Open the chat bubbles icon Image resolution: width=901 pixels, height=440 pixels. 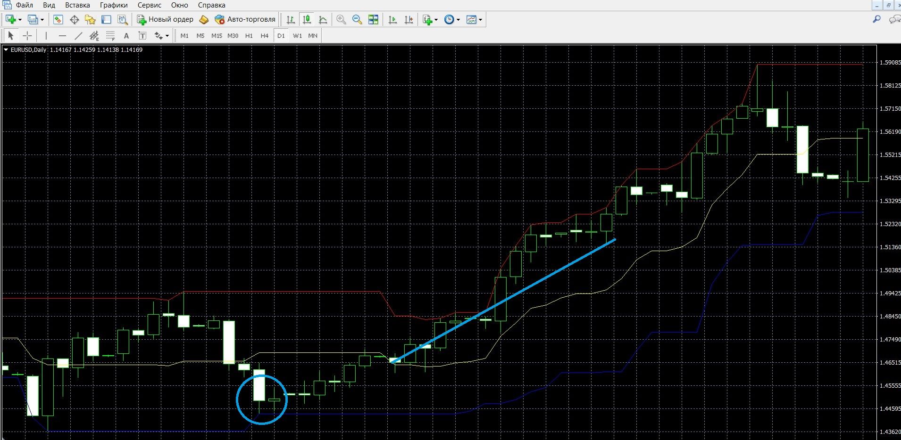coord(894,19)
